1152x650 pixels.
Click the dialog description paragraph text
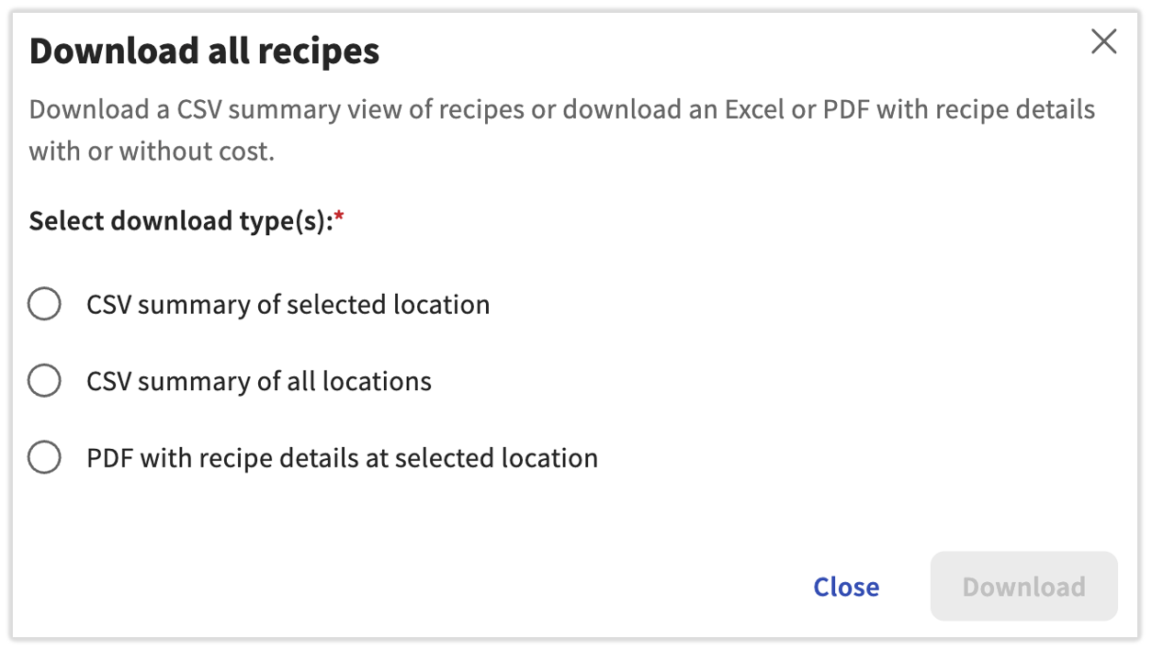click(561, 110)
